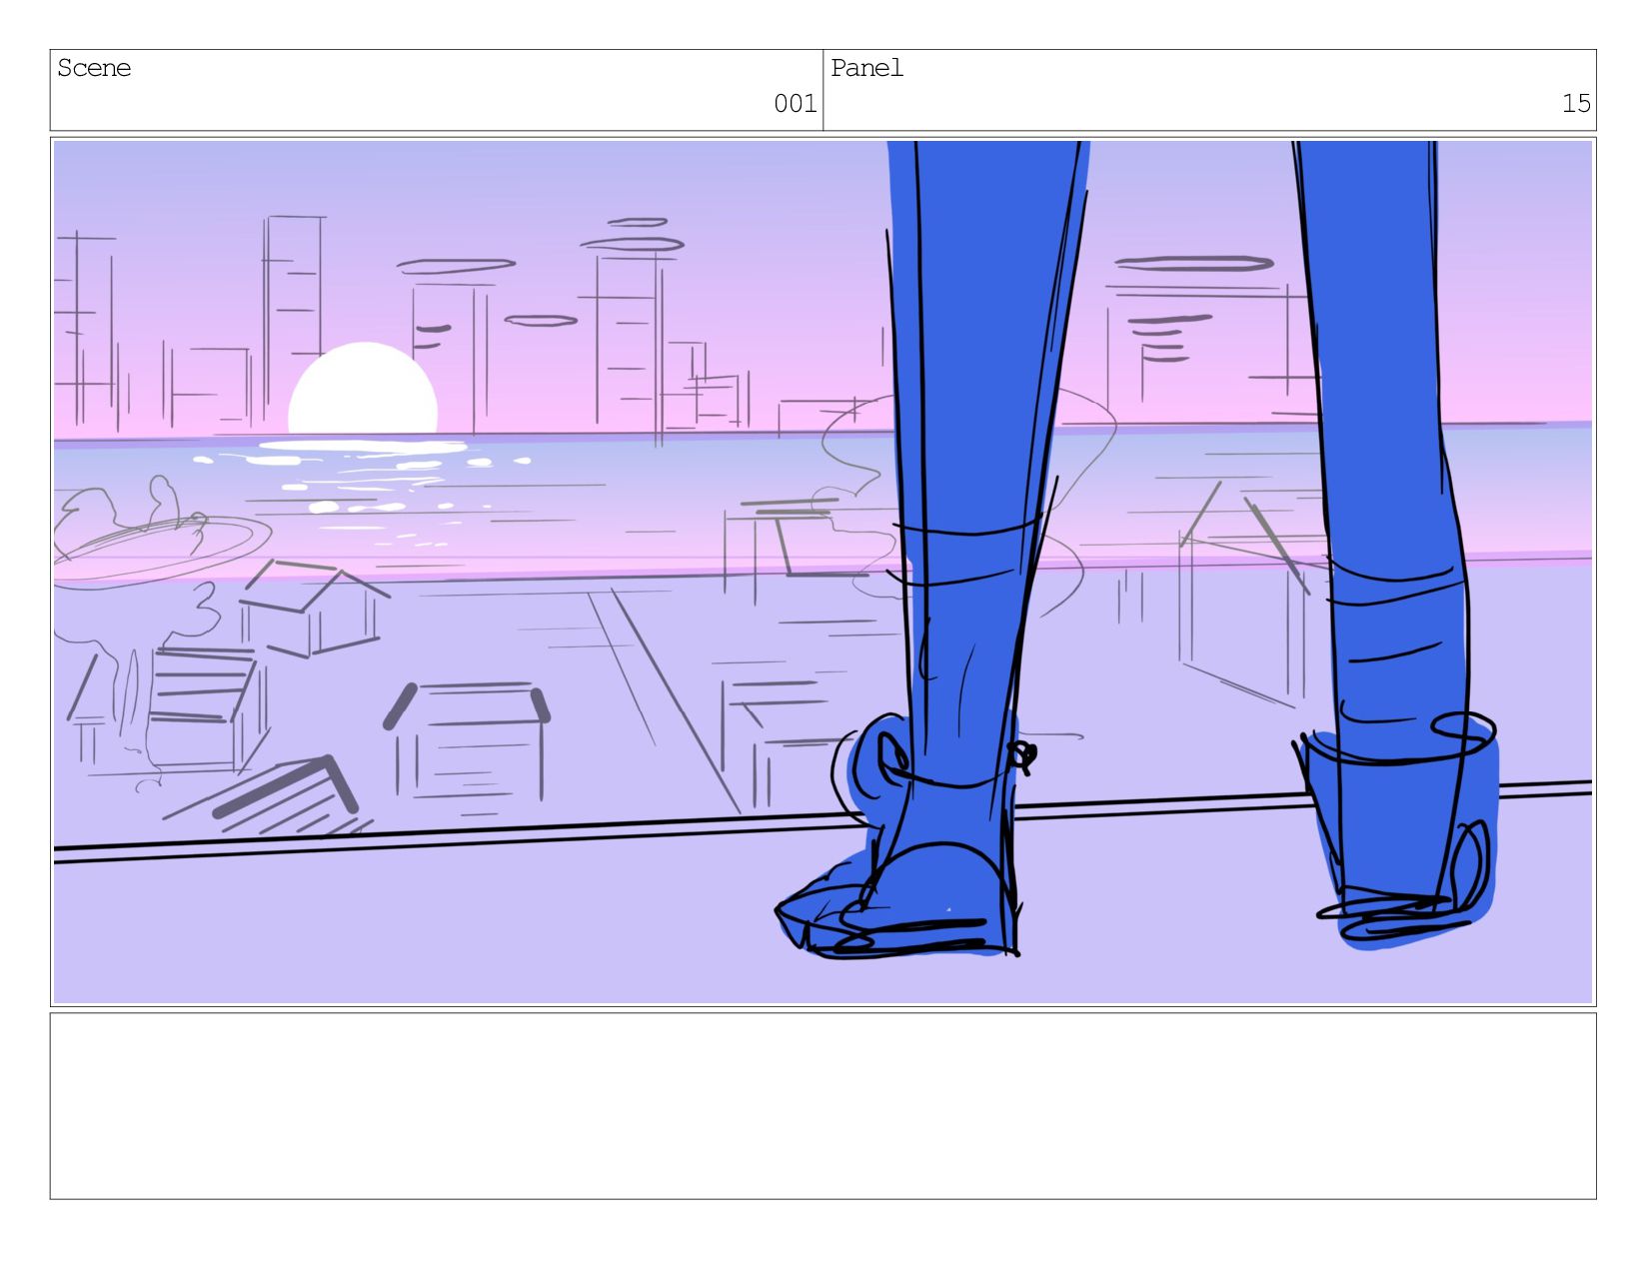Click the scene number '001'
The height and width of the screenshot is (1274, 1649).
(795, 103)
